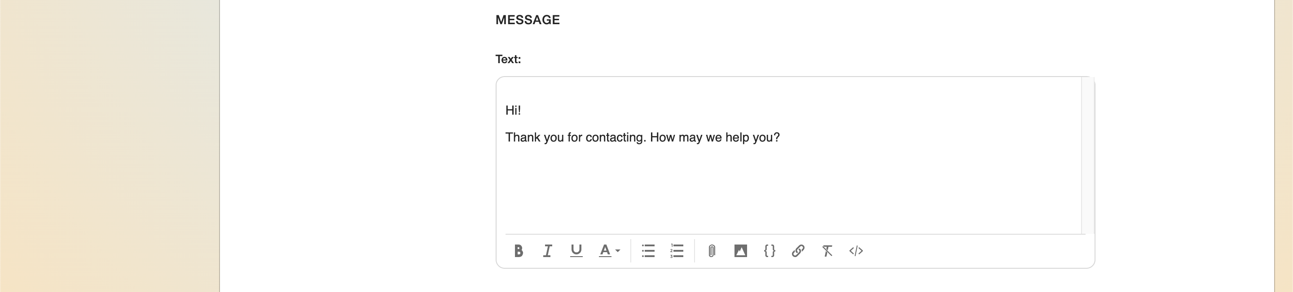Click the text color letter A icon
The image size is (1293, 292).
(x=605, y=251)
